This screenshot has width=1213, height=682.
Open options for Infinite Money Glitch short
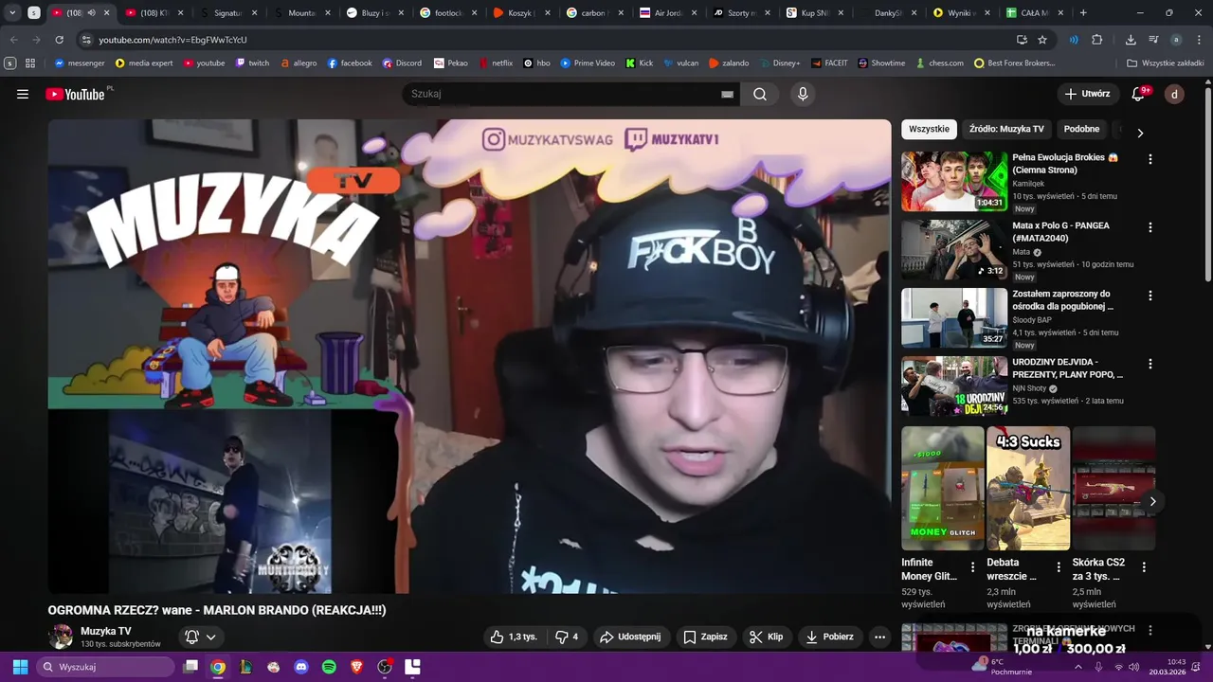coord(972,567)
